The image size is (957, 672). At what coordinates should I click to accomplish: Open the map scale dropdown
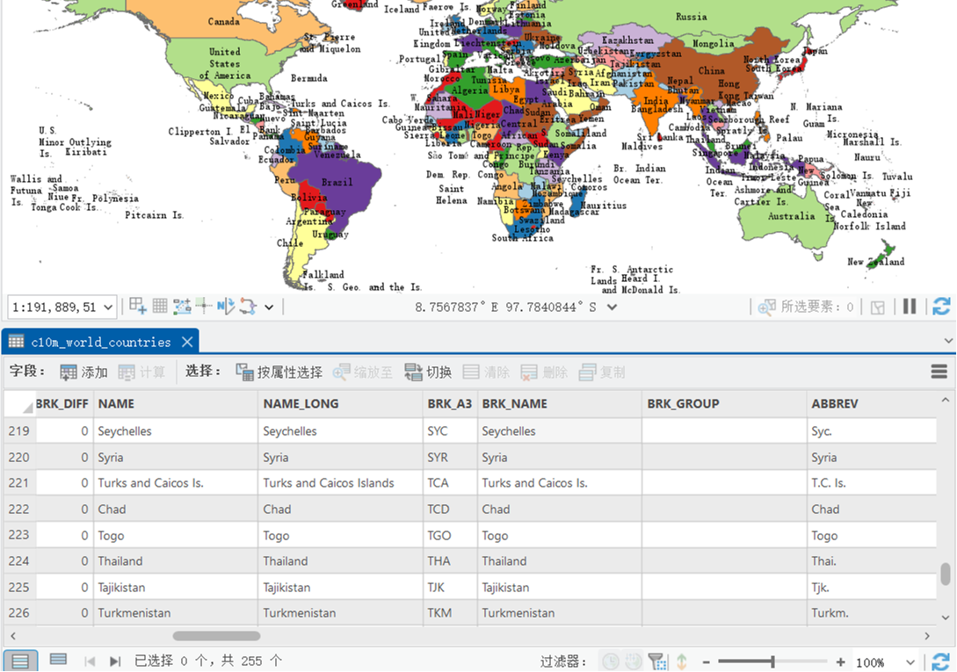click(x=108, y=307)
